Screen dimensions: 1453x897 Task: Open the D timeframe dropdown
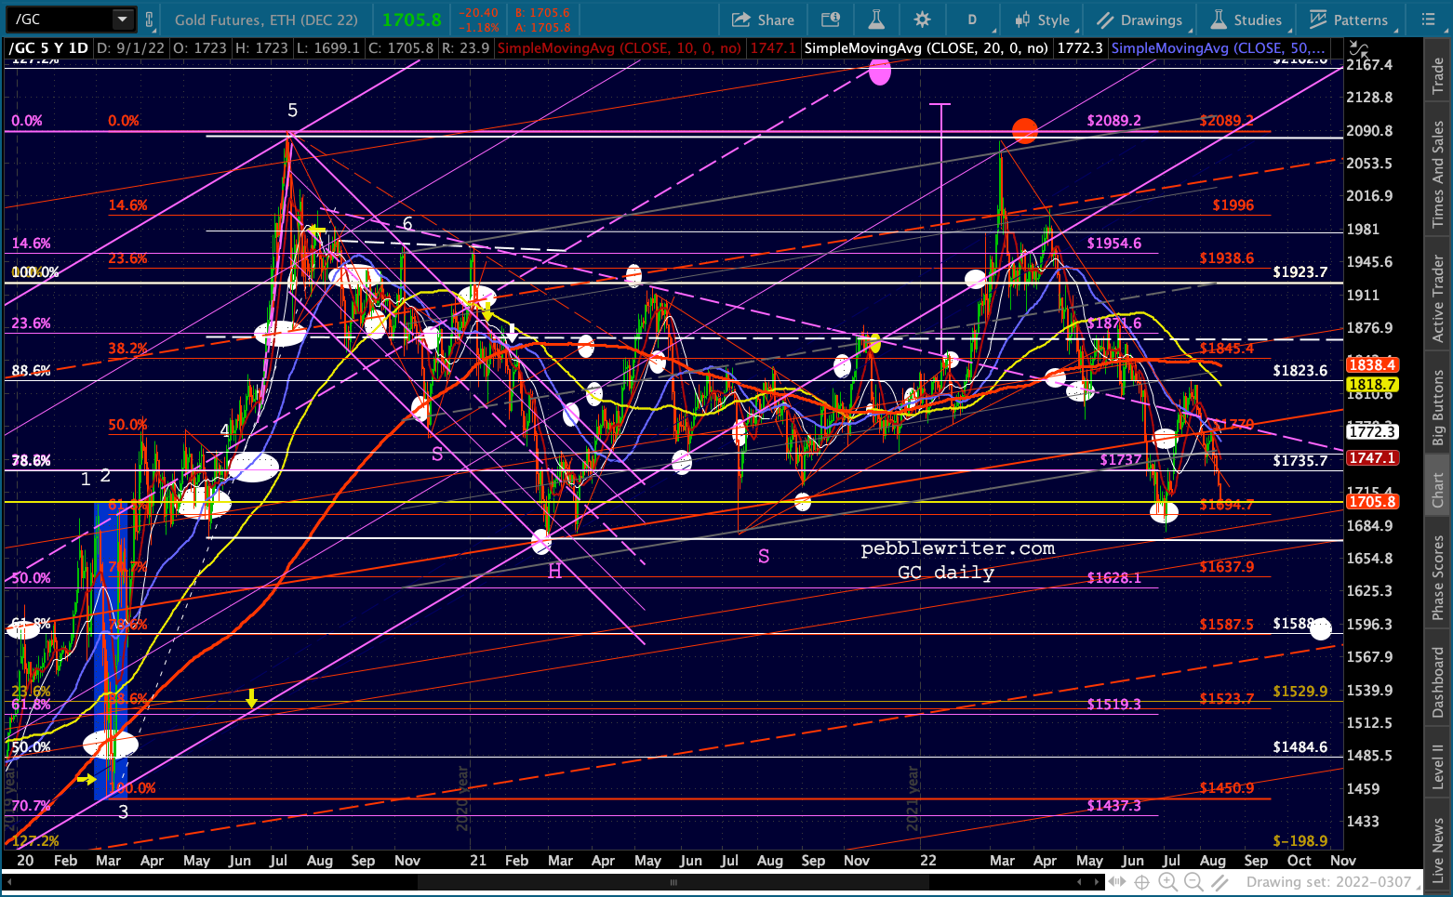tap(972, 20)
